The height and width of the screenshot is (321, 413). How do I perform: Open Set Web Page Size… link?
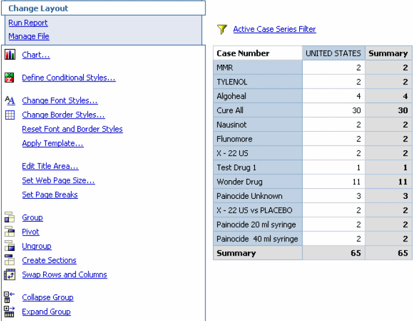tap(58, 180)
